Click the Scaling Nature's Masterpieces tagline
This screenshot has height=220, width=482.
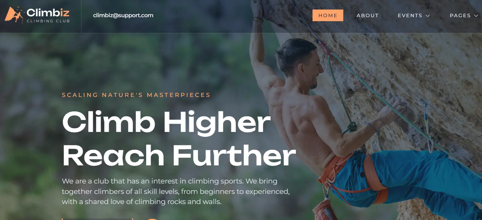pos(136,95)
